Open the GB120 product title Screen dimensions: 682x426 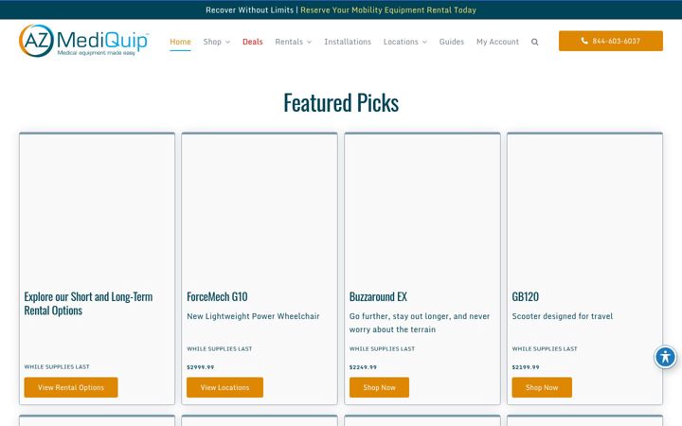coord(526,297)
